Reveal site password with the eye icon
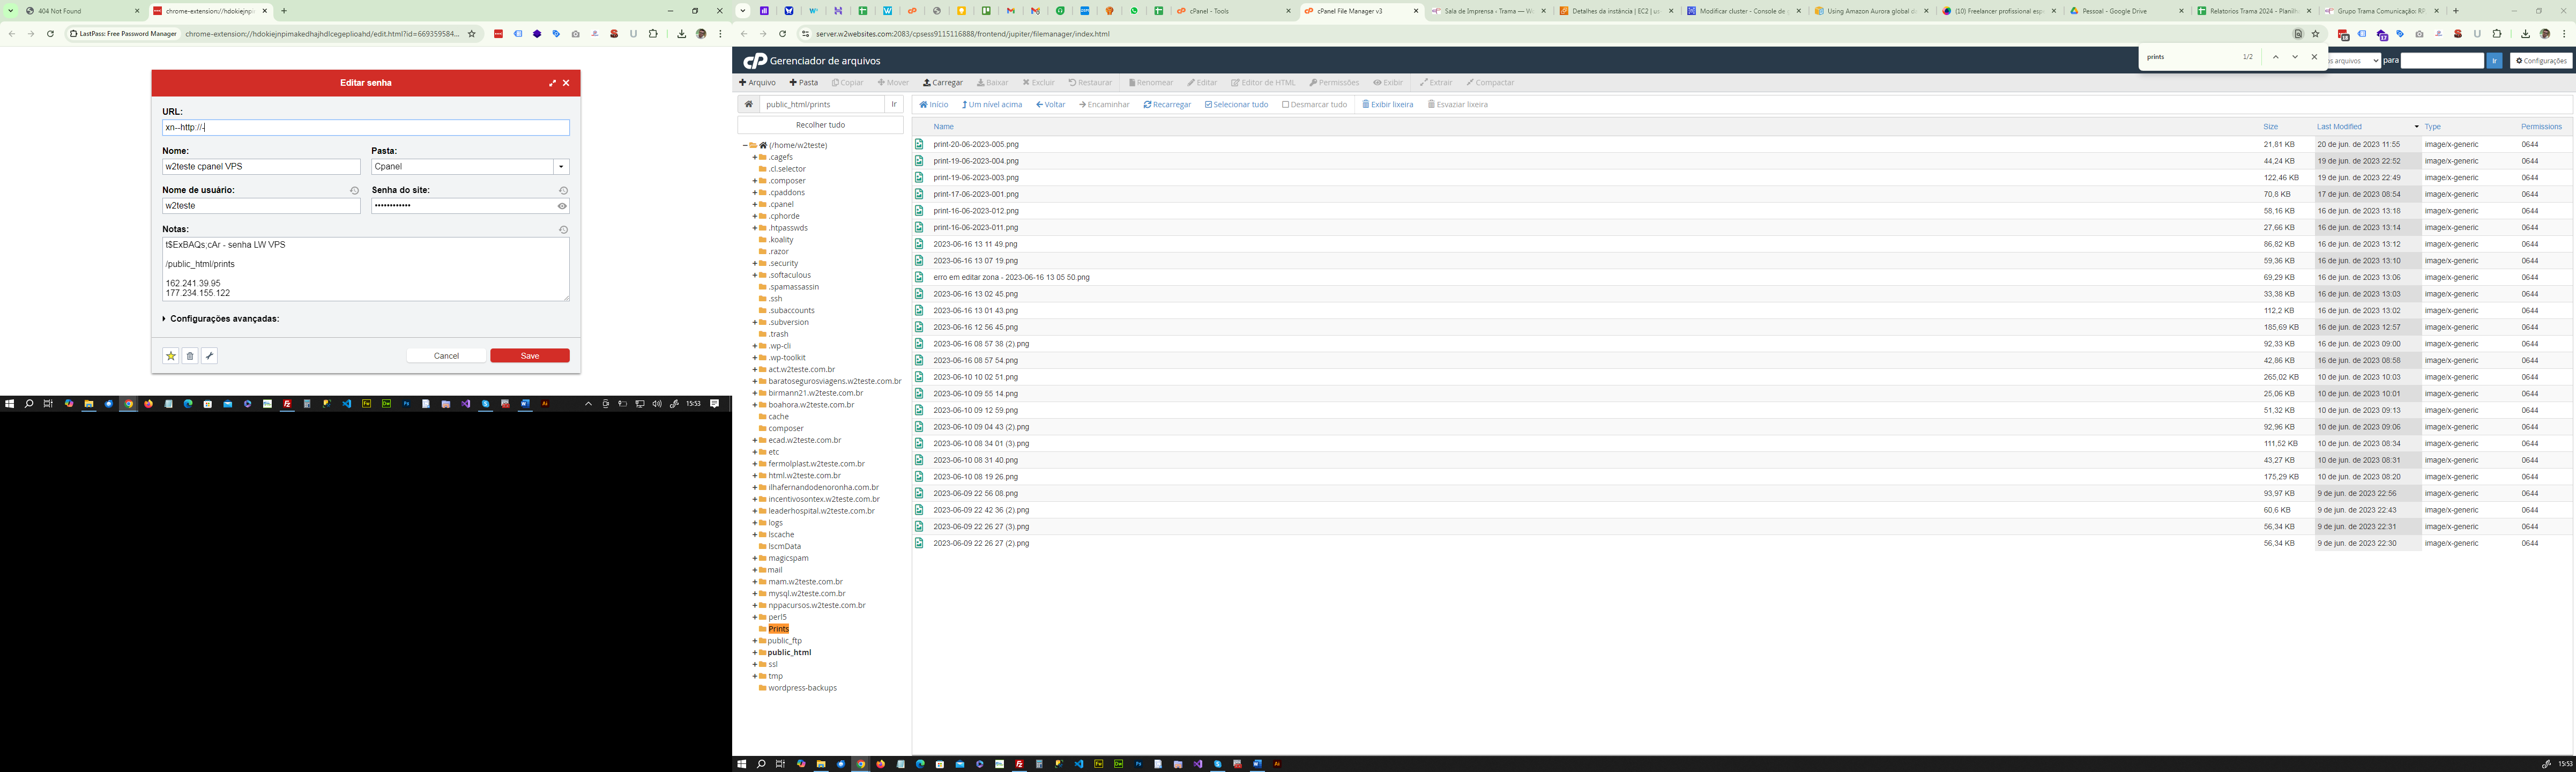2576x772 pixels. tap(562, 206)
